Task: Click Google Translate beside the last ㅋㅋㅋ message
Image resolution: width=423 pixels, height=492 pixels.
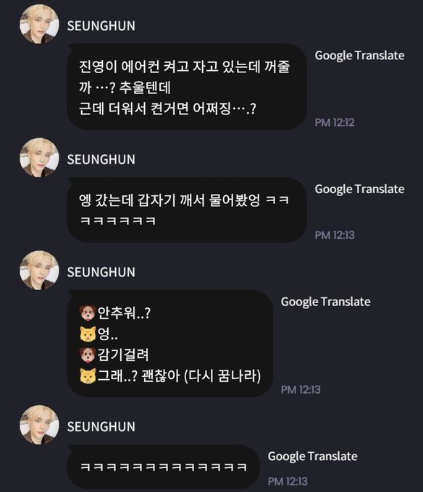Action: (x=312, y=457)
